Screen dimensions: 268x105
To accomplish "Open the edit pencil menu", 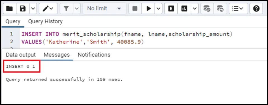I will (x=48, y=9).
